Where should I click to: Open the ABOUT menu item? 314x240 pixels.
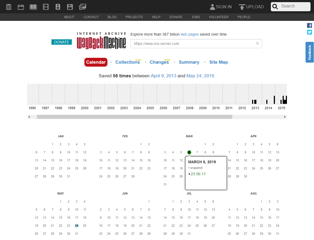[x=69, y=17]
